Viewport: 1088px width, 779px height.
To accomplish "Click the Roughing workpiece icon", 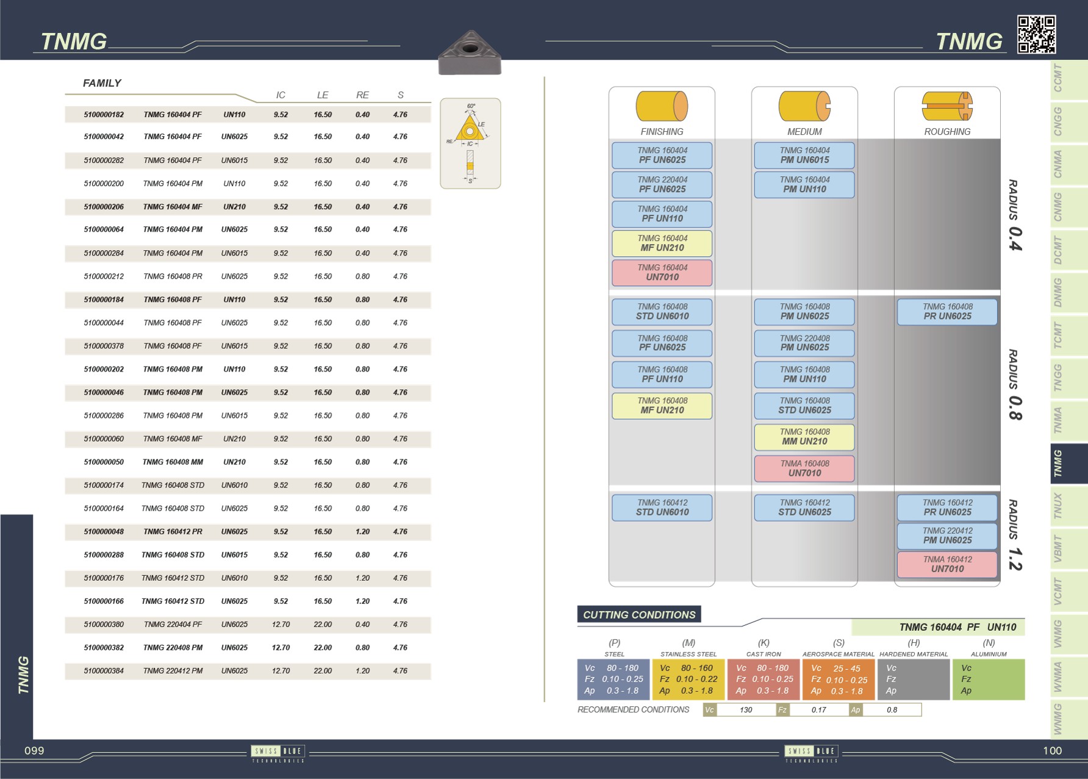I will (x=947, y=106).
